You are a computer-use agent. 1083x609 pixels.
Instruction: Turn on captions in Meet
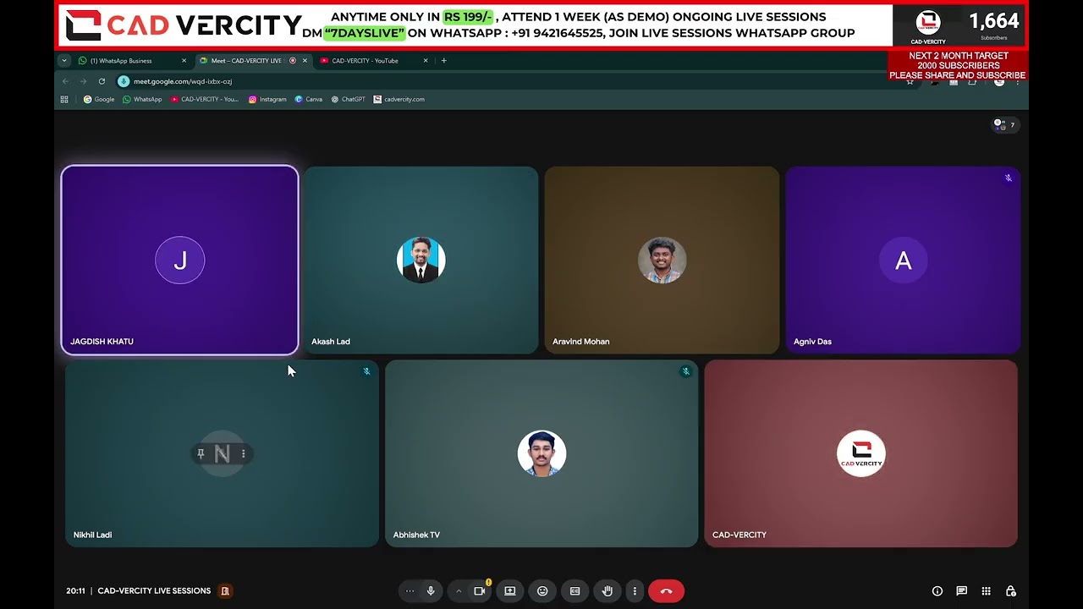pyautogui.click(x=574, y=591)
